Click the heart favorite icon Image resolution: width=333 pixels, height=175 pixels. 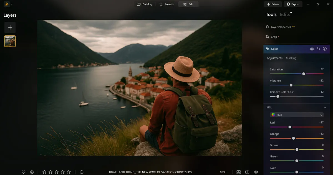click(24, 172)
